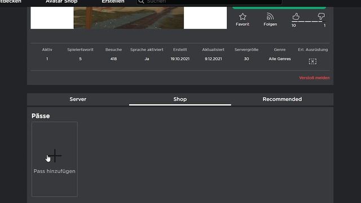Click the like count 10
This screenshot has width=361, height=203.
293,25
